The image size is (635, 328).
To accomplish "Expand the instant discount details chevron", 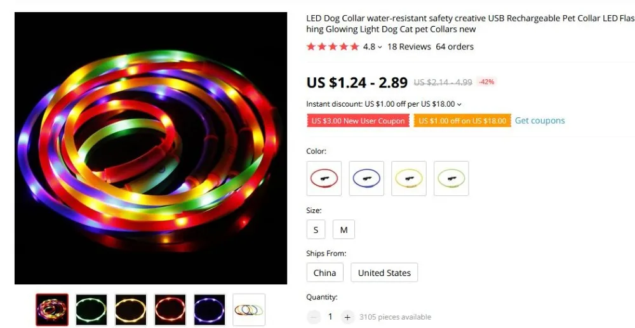I will 459,104.
